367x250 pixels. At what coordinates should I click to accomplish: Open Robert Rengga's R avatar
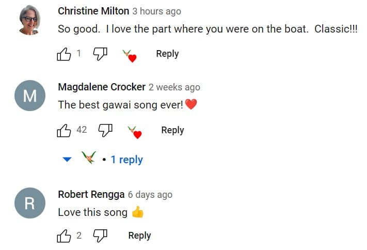pos(30,203)
